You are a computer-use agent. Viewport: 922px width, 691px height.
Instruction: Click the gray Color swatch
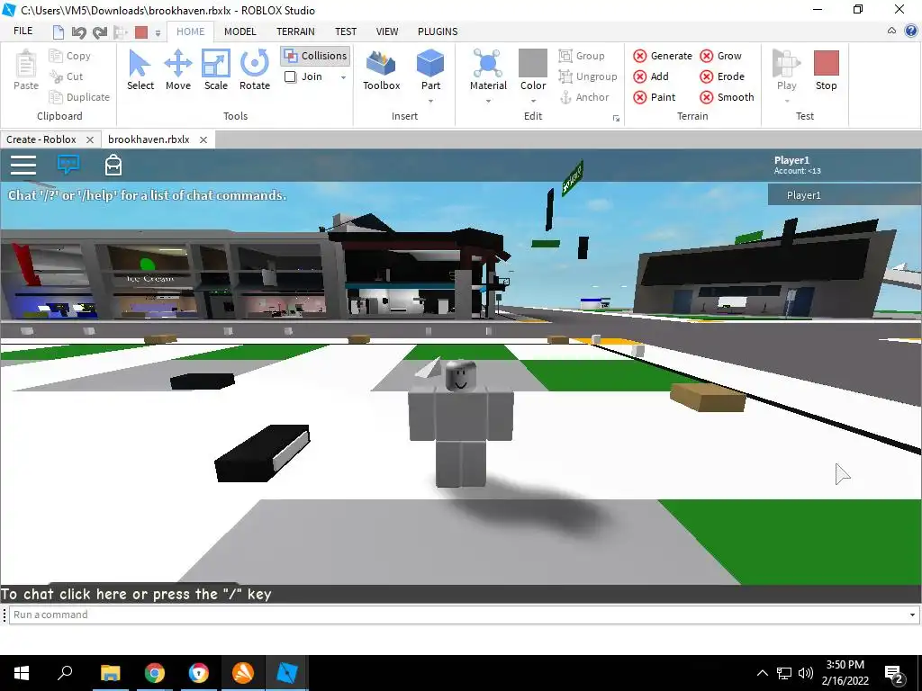point(533,63)
